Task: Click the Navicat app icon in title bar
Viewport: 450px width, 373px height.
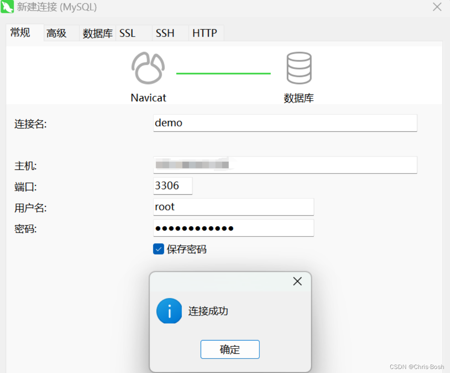Action: click(7, 6)
